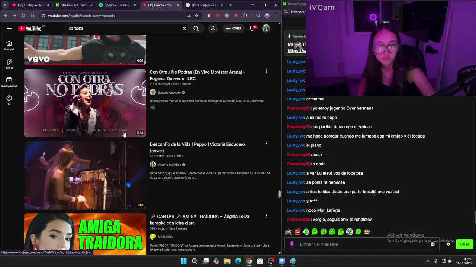Open Google Chrome from the taskbar
This screenshot has width=476, height=267.
[249, 261]
